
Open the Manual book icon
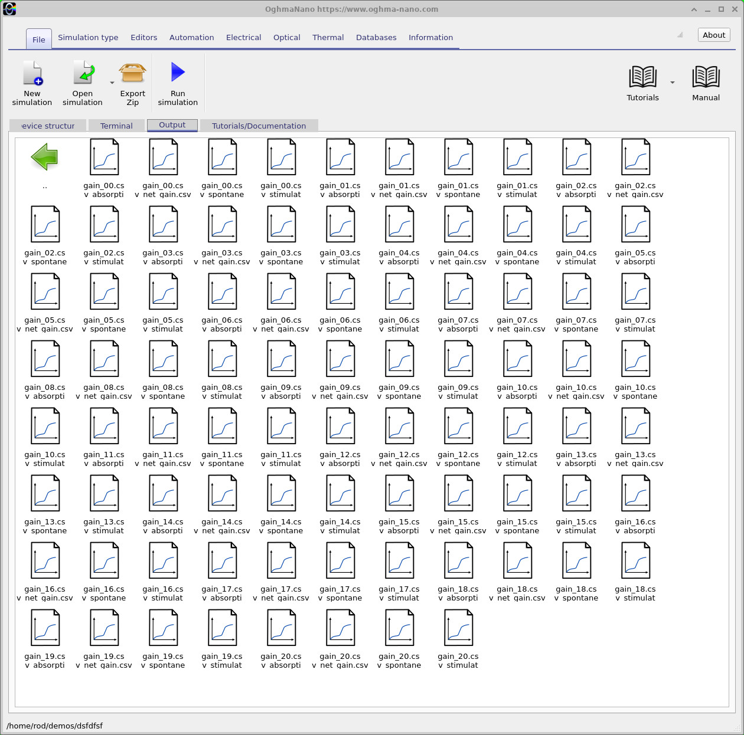coord(706,77)
